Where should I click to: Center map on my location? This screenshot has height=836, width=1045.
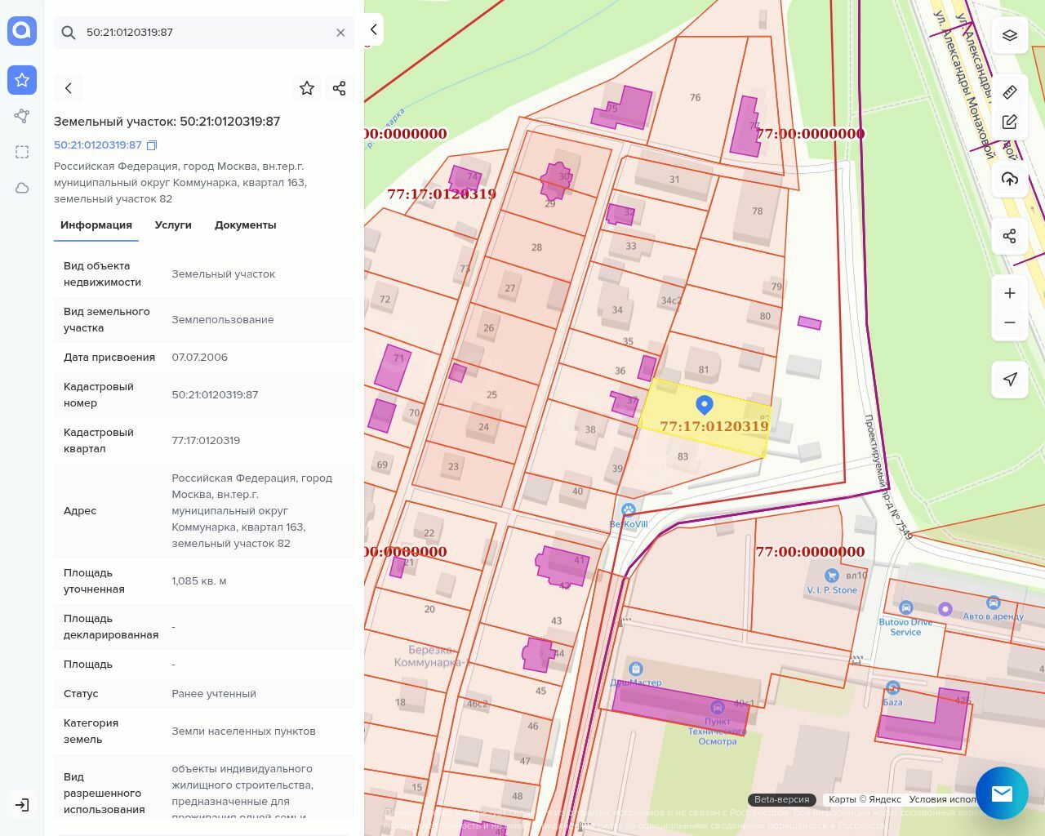coord(1010,379)
